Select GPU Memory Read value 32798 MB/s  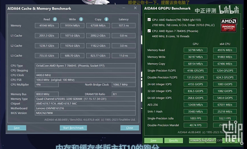[x=196, y=50]
